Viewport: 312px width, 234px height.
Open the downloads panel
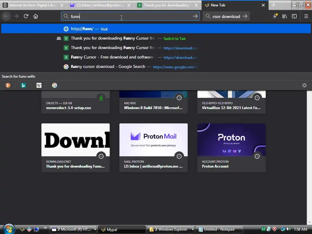pos(275,16)
